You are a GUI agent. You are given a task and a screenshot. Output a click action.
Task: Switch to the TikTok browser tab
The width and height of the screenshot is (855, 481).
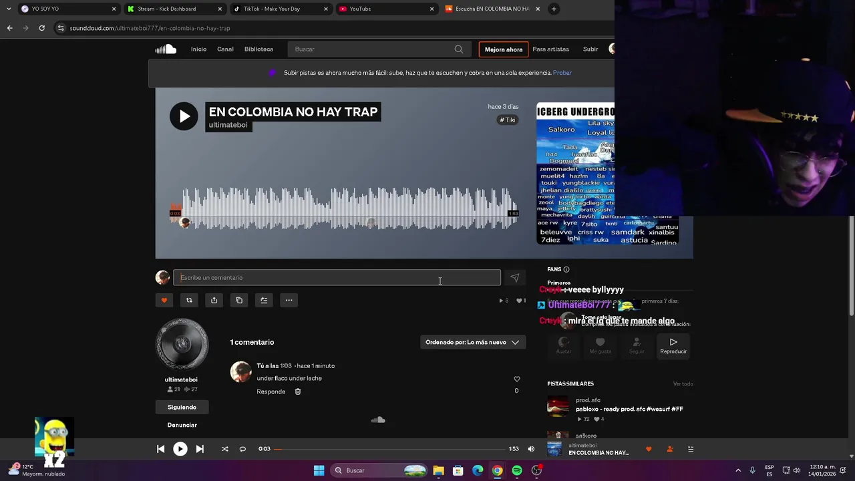point(281,9)
